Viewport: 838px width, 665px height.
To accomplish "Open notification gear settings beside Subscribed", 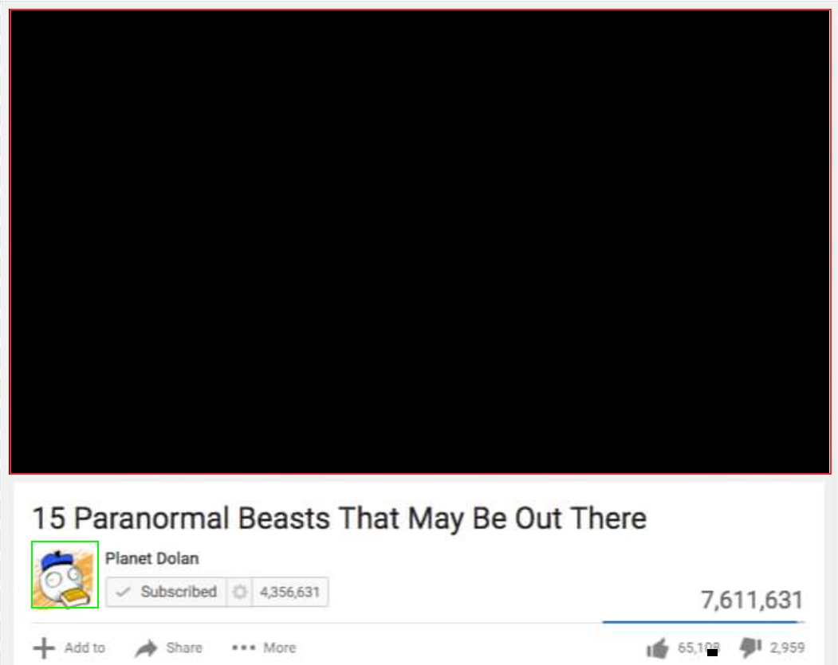I will point(239,592).
